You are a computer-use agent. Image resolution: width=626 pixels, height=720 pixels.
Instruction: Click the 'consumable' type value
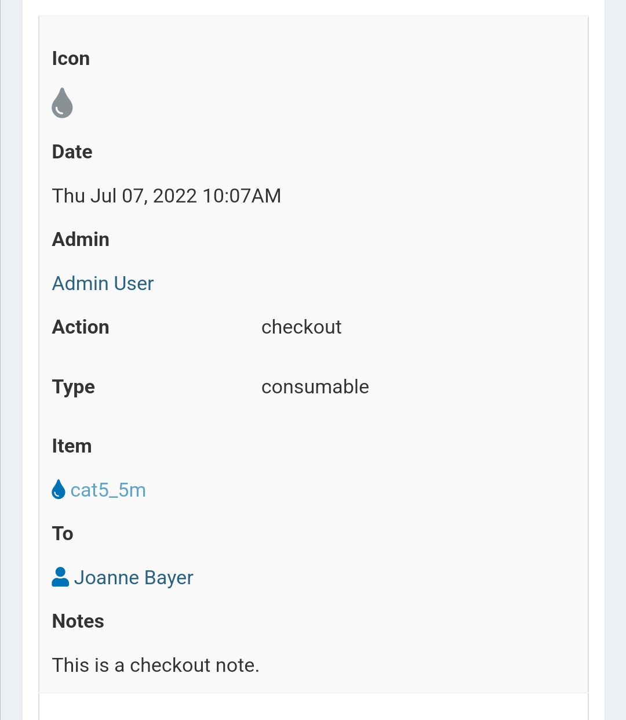315,386
